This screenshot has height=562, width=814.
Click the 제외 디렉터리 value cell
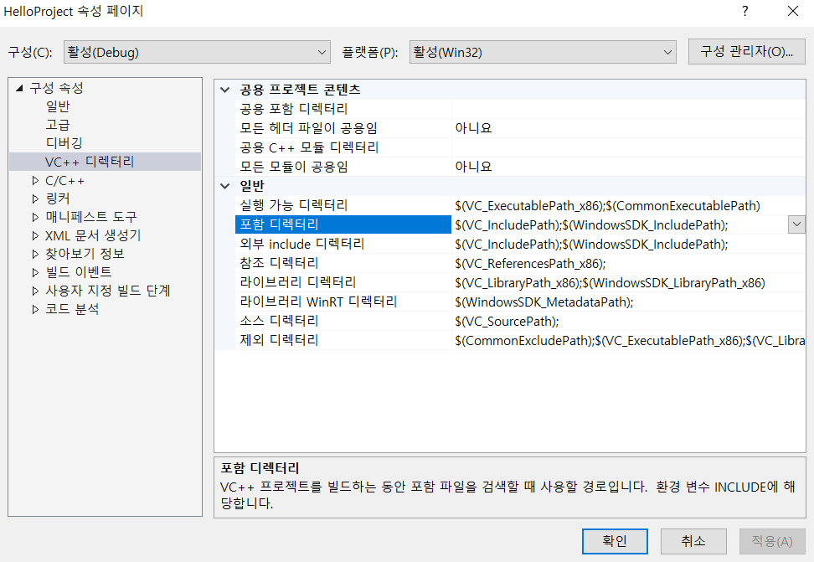click(x=629, y=340)
